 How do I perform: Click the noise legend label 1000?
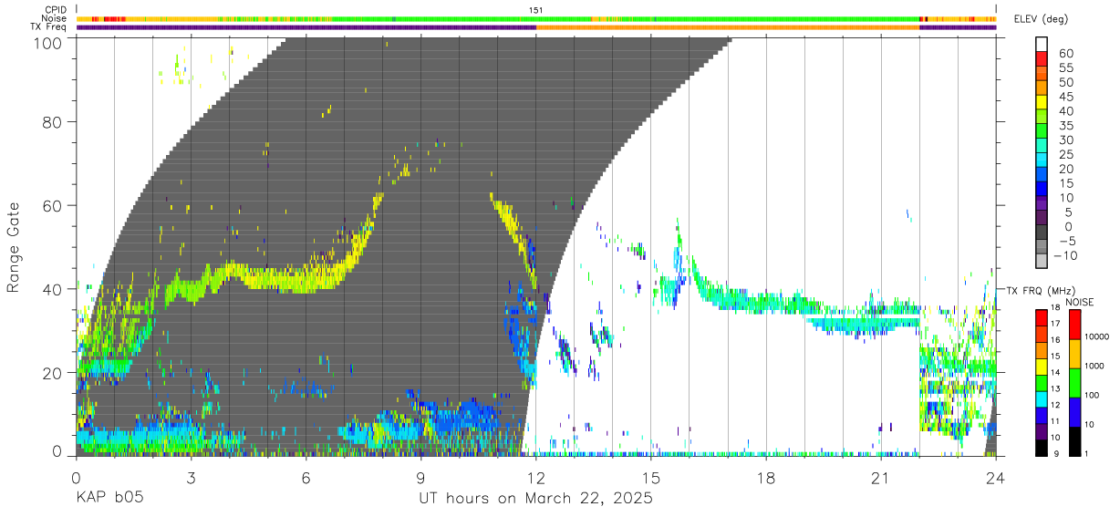click(x=1094, y=366)
